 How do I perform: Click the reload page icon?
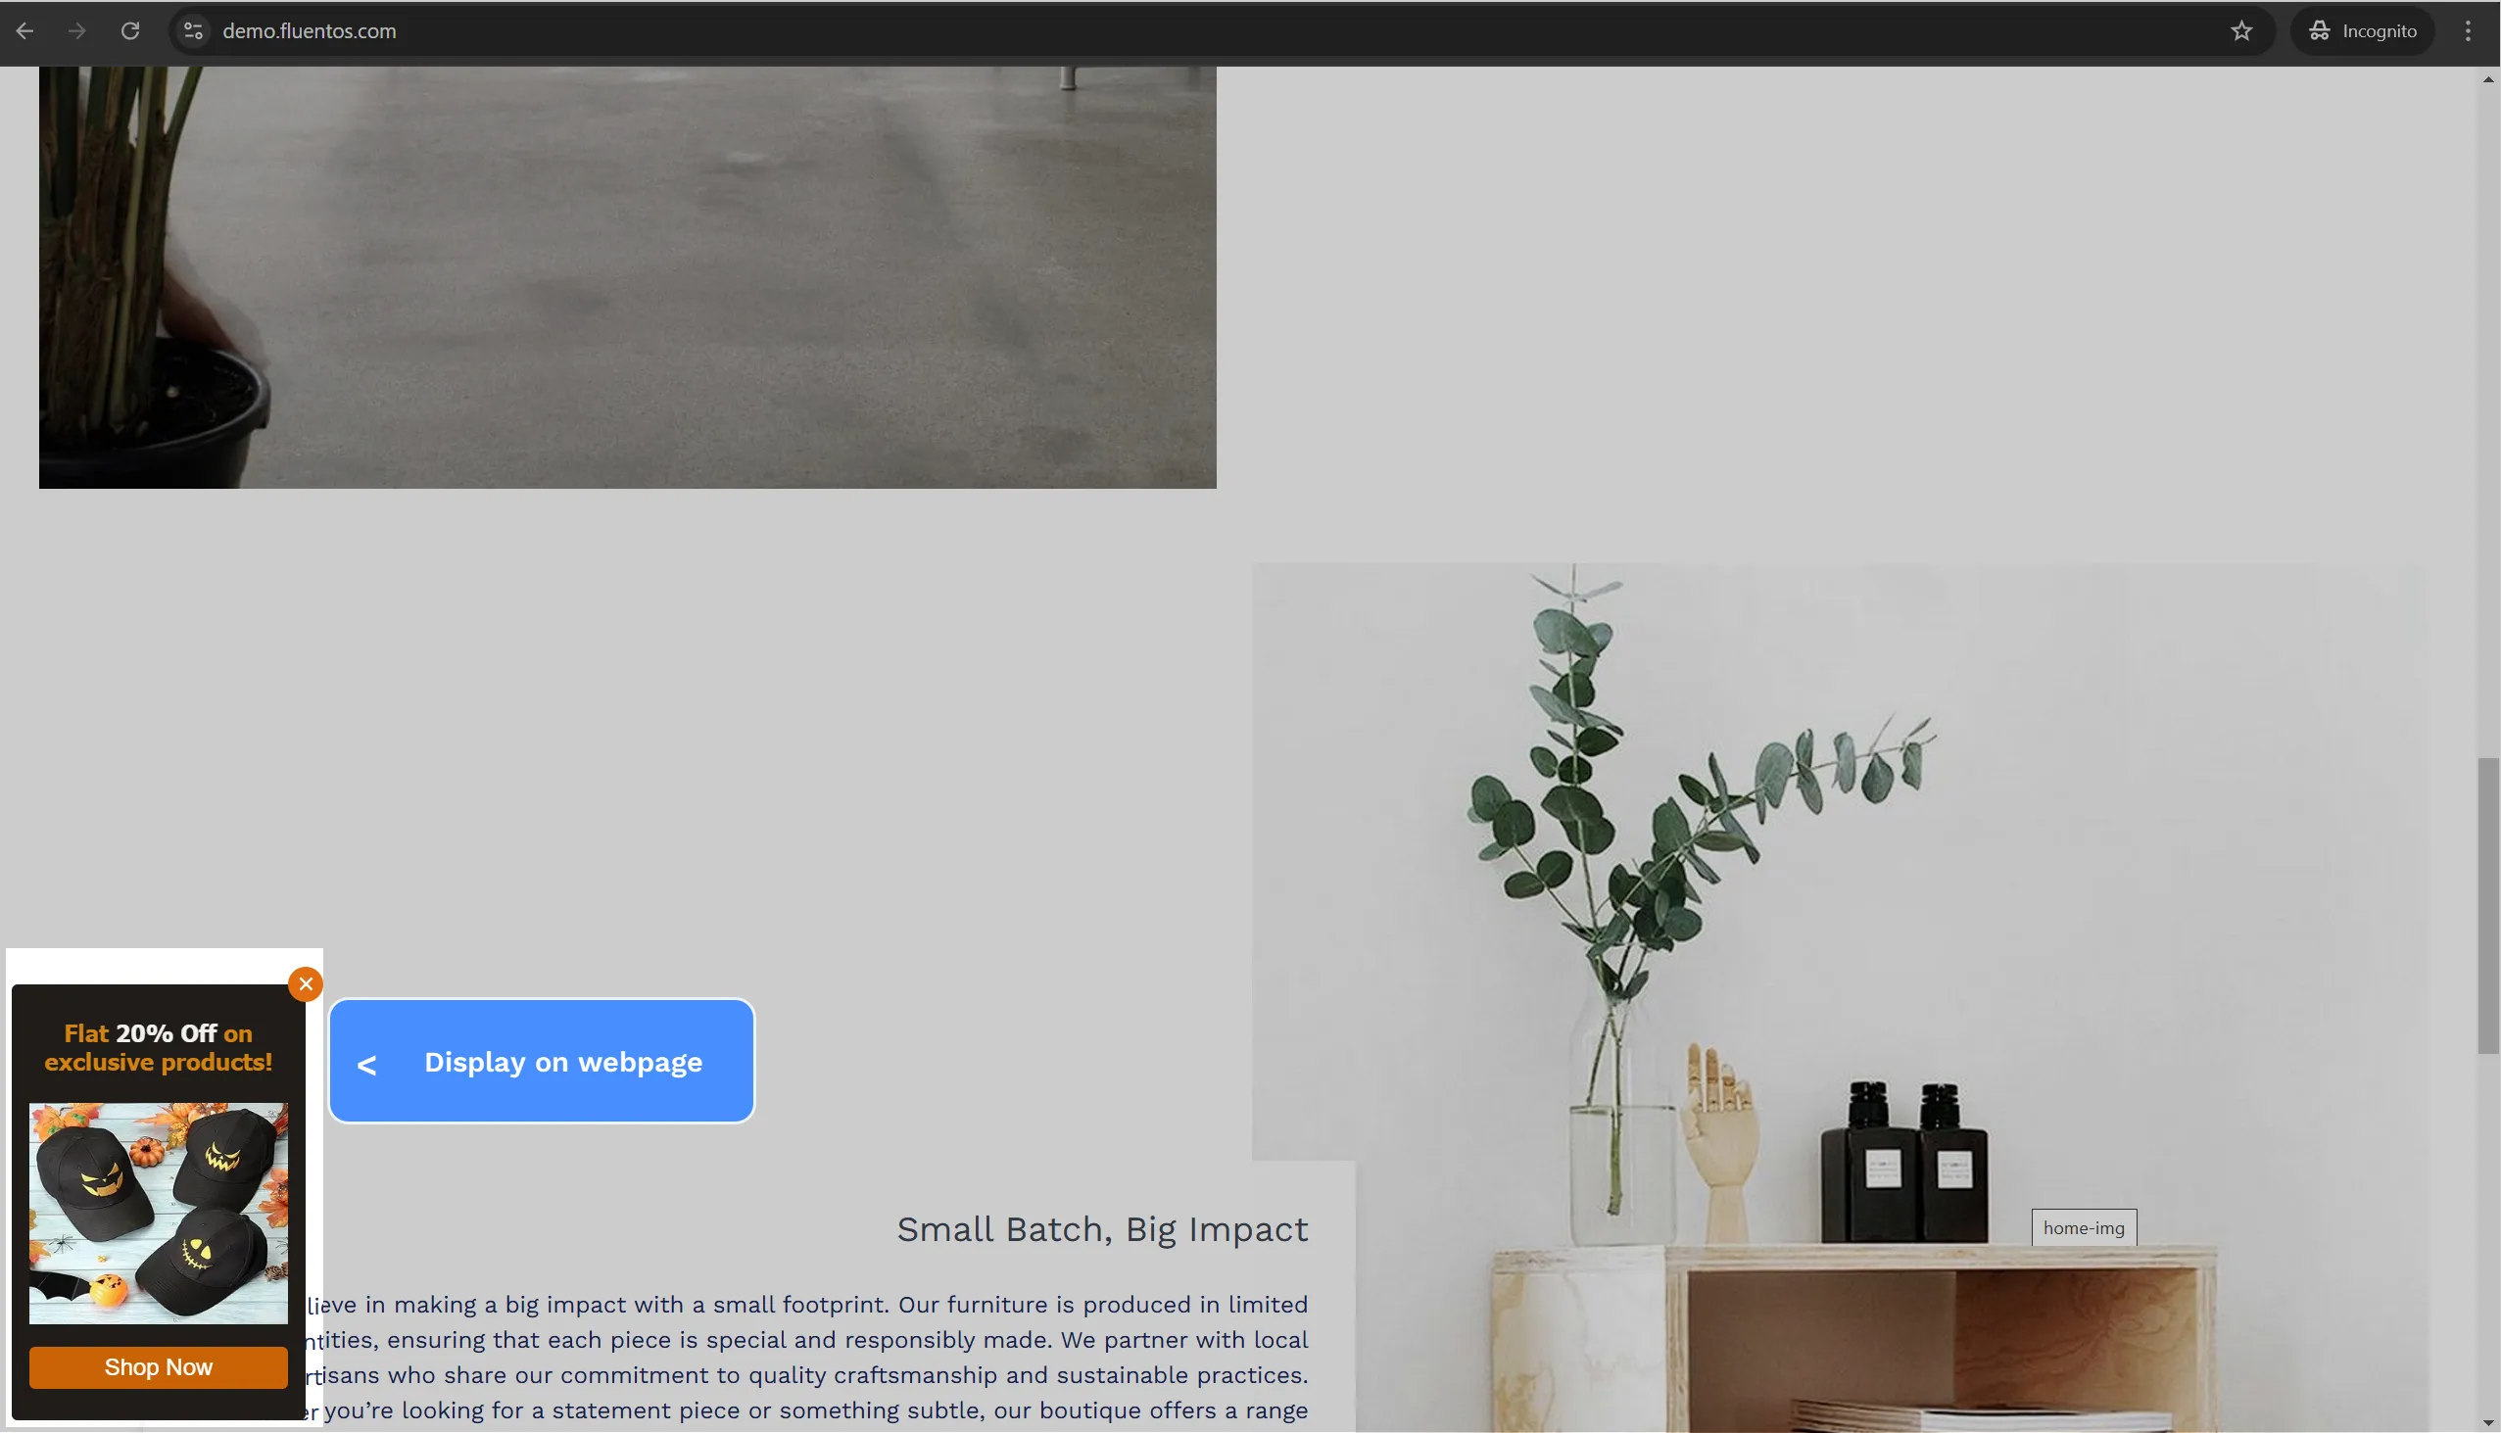pos(132,31)
